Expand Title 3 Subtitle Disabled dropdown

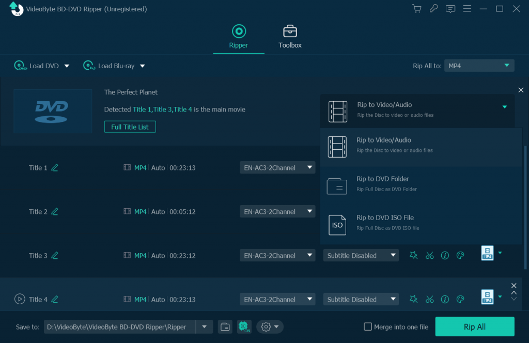click(362, 256)
